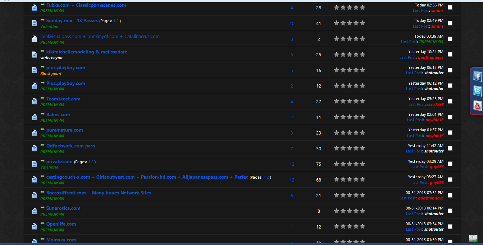Go to first unread in kikimichellemodeling thread arrow

coord(43,51)
